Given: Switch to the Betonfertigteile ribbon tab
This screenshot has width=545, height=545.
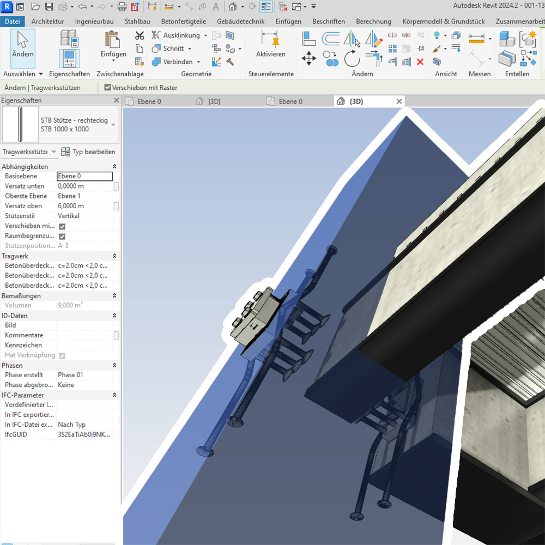Looking at the screenshot, I should point(184,21).
